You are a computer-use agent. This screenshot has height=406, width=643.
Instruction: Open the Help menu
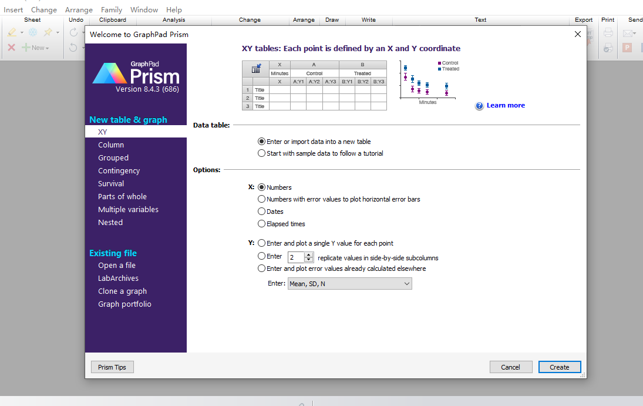(x=174, y=10)
